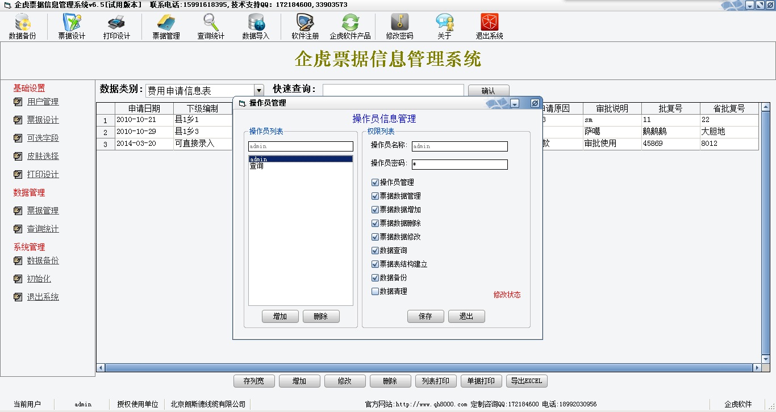This screenshot has height=412, width=776.
Task: Enable the 数据清理 permission checkbox
Action: click(x=375, y=292)
